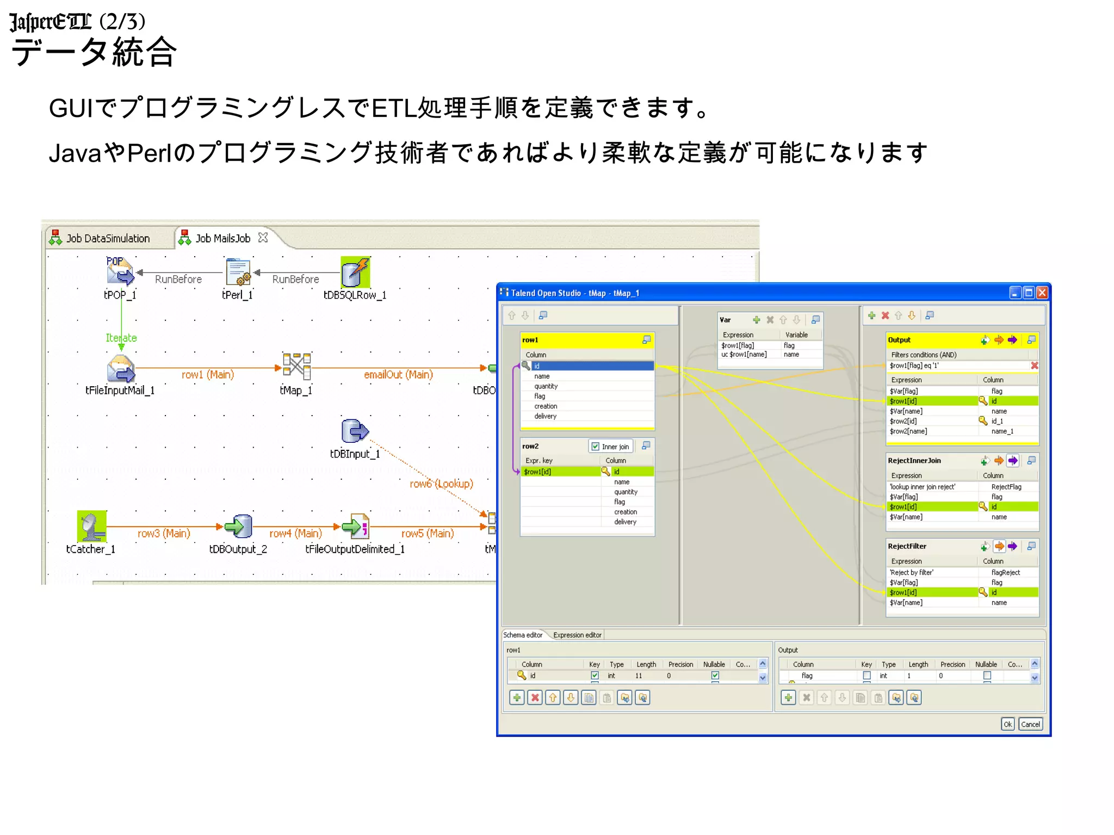Select id column in row1 table
This screenshot has height=835, width=1114.
coord(587,366)
